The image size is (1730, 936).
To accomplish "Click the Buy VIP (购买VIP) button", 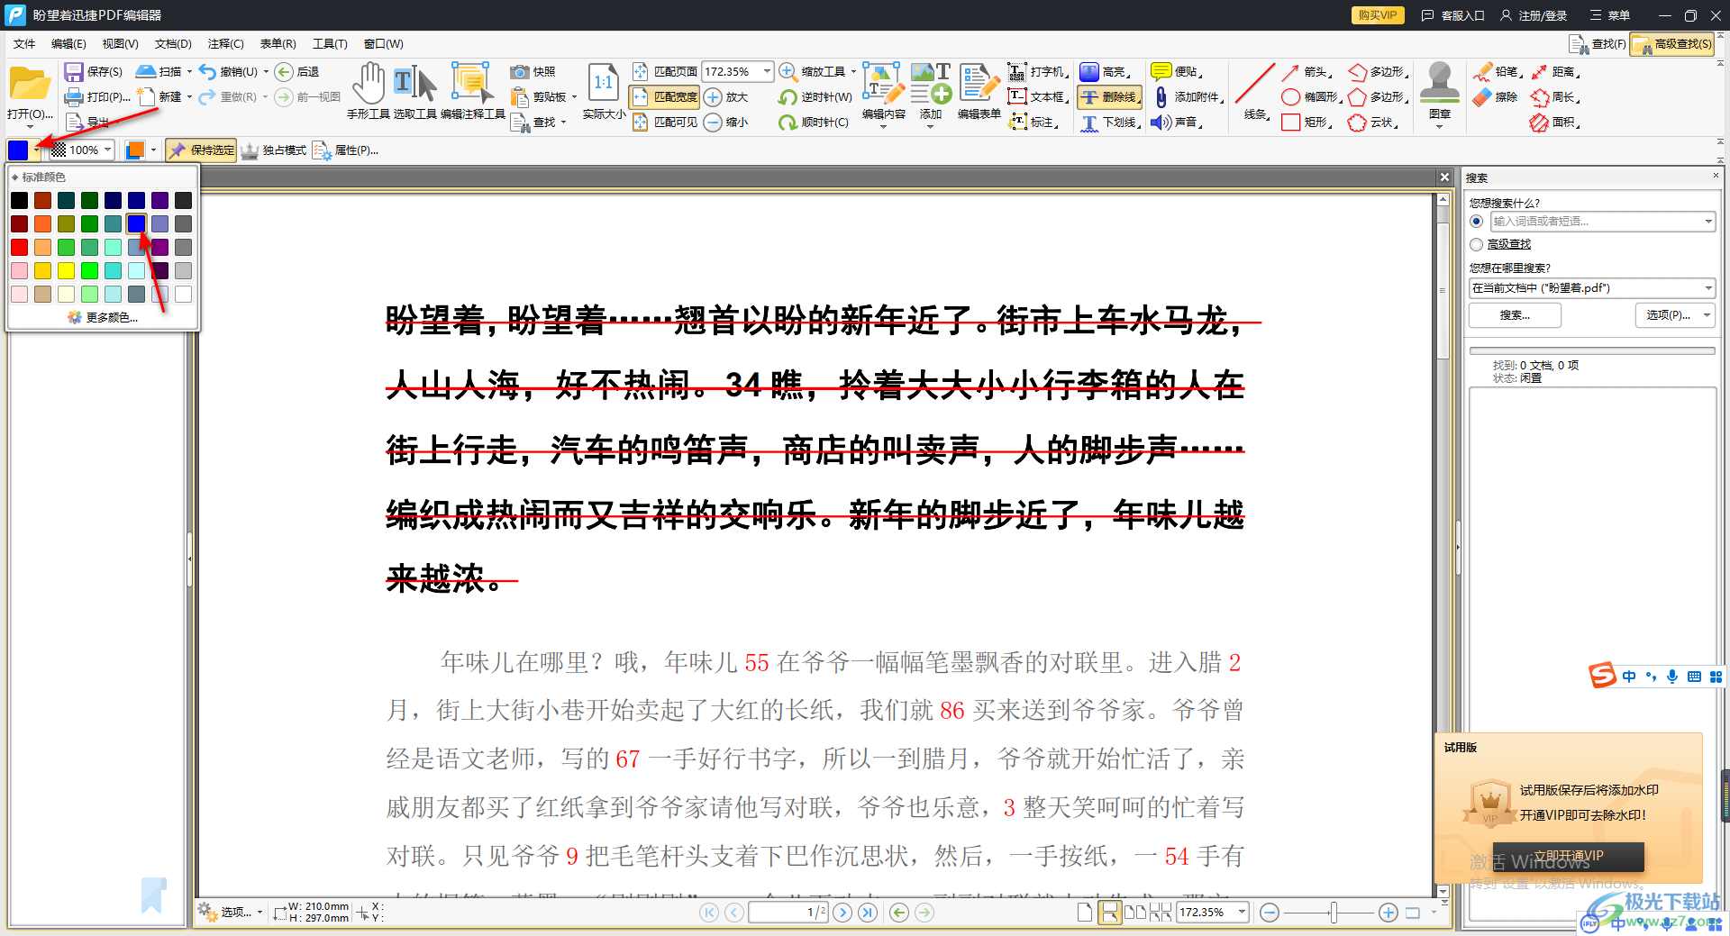I will 1377,15.
